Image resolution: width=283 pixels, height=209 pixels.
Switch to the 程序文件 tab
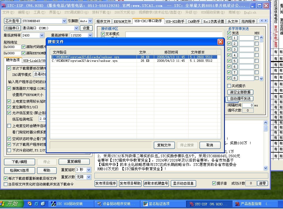pyautogui.click(x=103, y=22)
